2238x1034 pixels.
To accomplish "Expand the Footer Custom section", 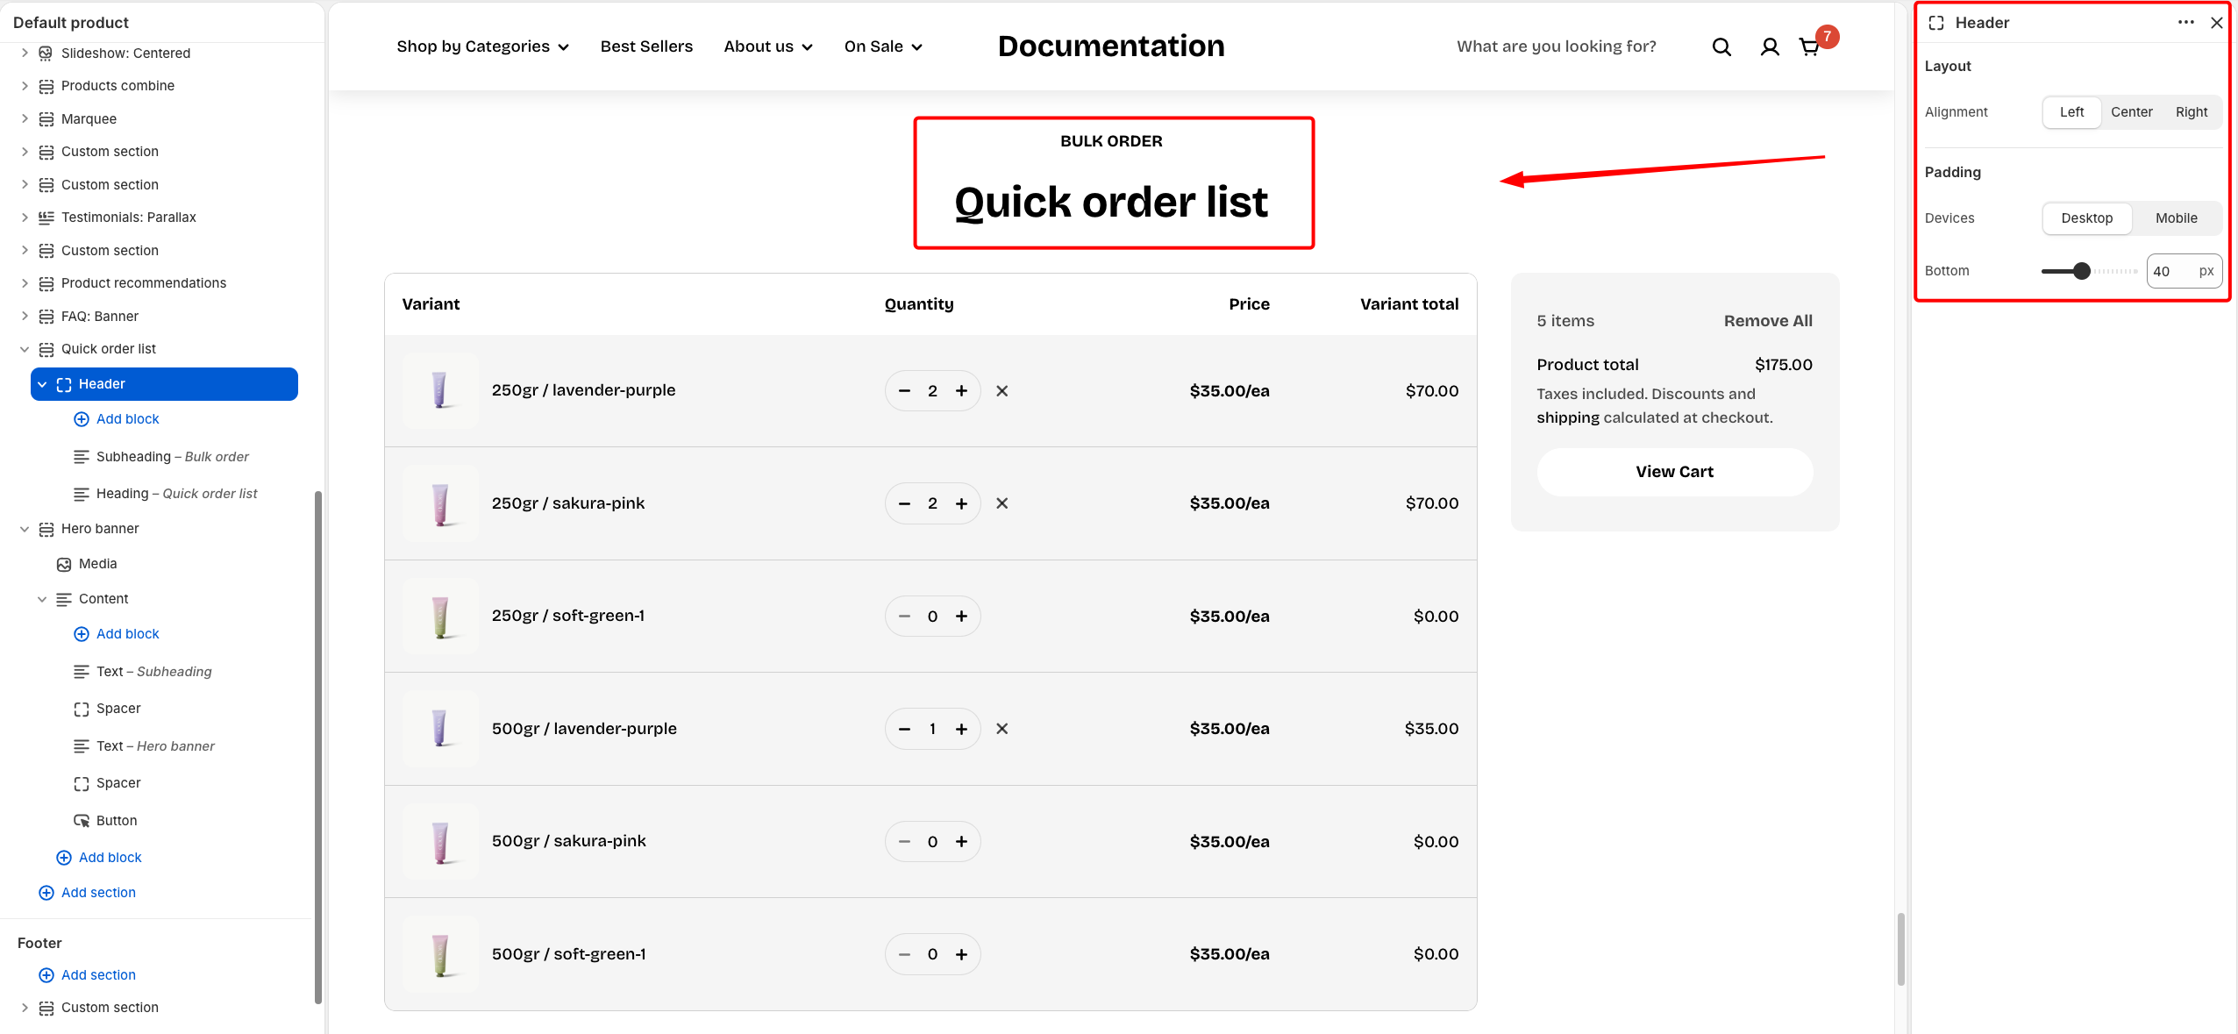I will (x=25, y=1008).
